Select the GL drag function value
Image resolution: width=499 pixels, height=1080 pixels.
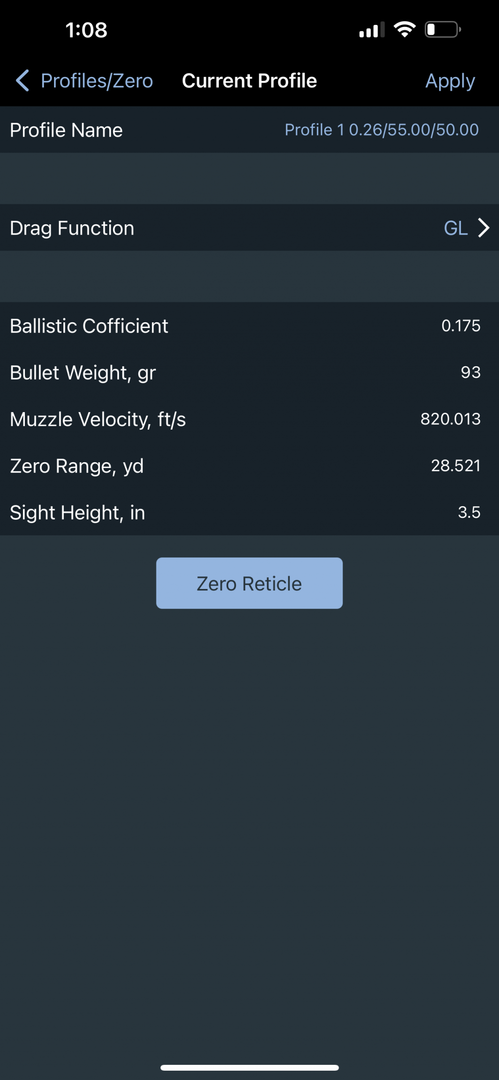click(x=455, y=228)
